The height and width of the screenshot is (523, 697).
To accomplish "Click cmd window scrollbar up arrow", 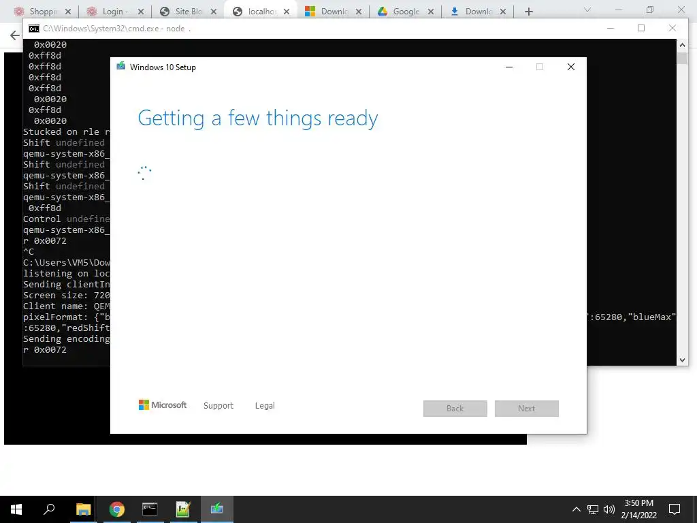I will [682, 45].
